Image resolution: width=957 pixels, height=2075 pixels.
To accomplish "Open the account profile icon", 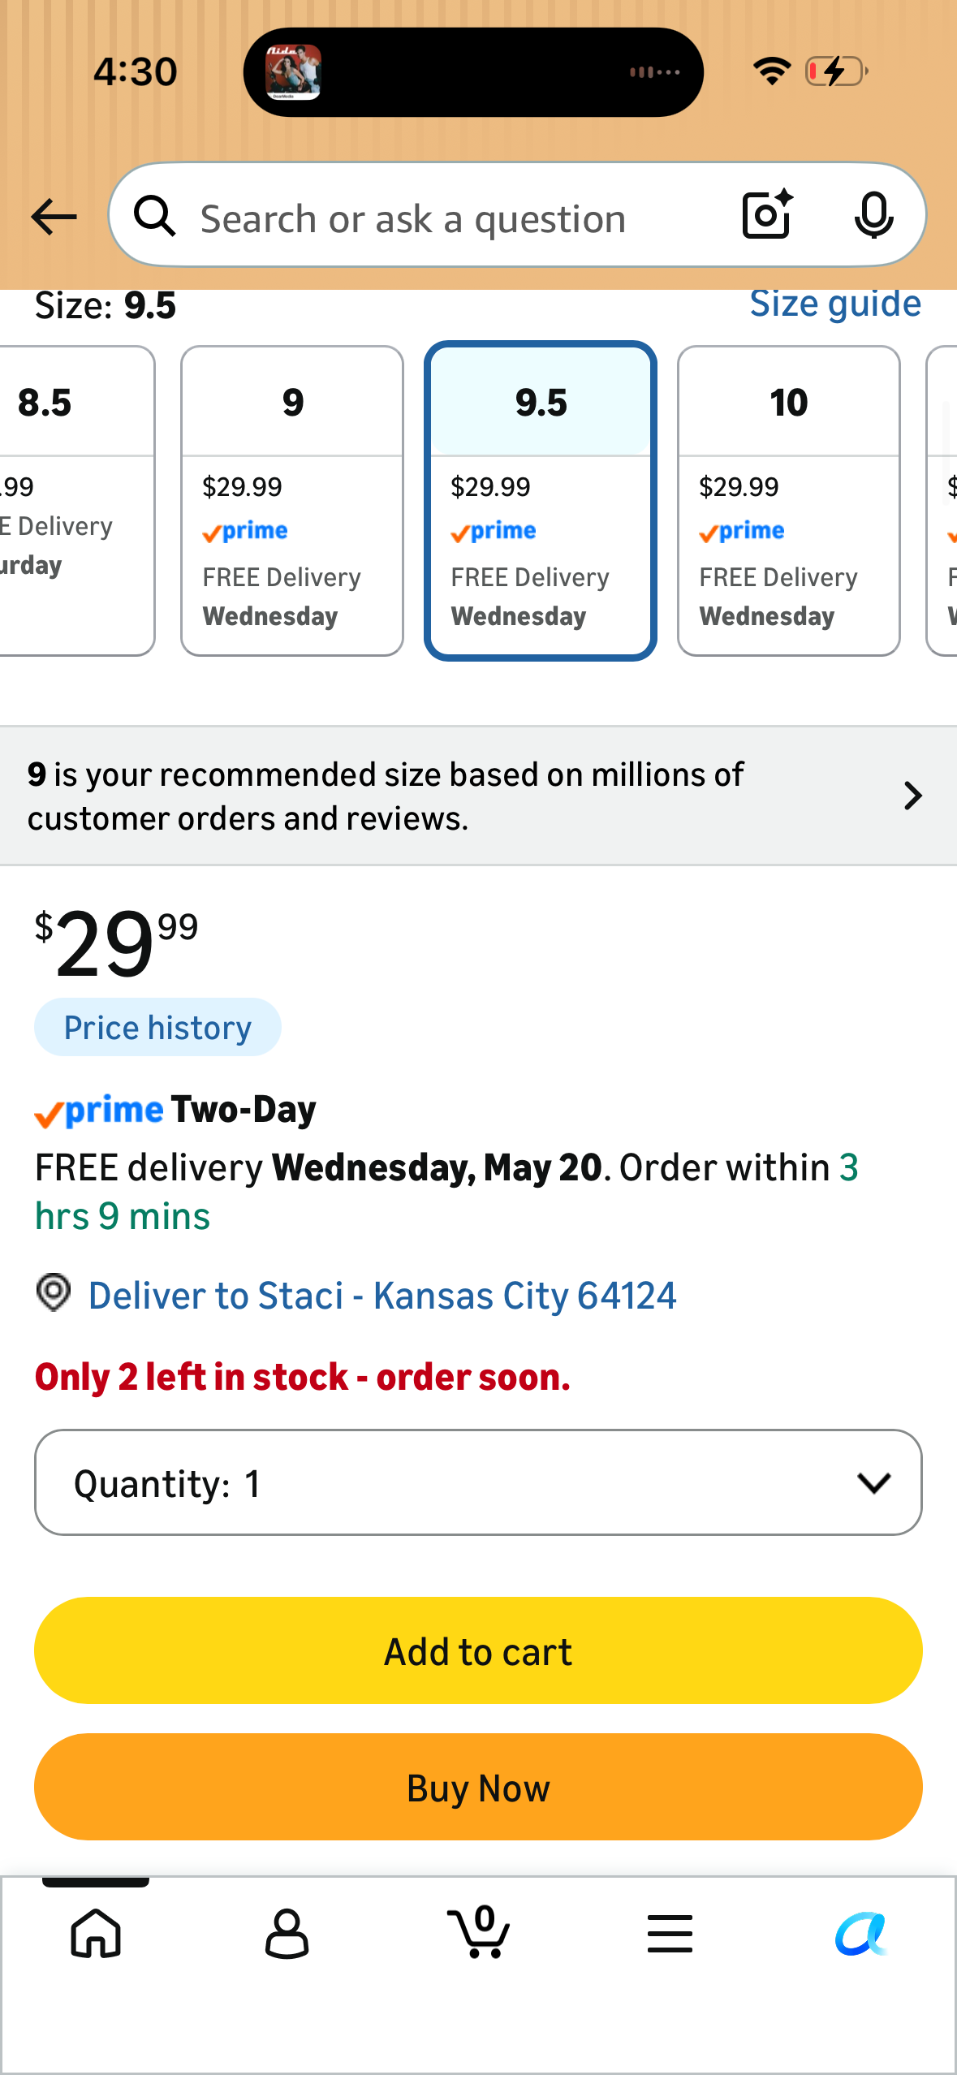I will pos(287,1933).
